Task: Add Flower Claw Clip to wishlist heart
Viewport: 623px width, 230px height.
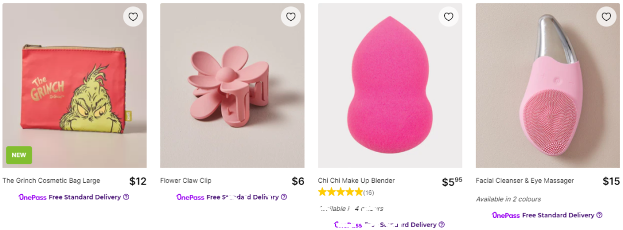Action: point(291,17)
